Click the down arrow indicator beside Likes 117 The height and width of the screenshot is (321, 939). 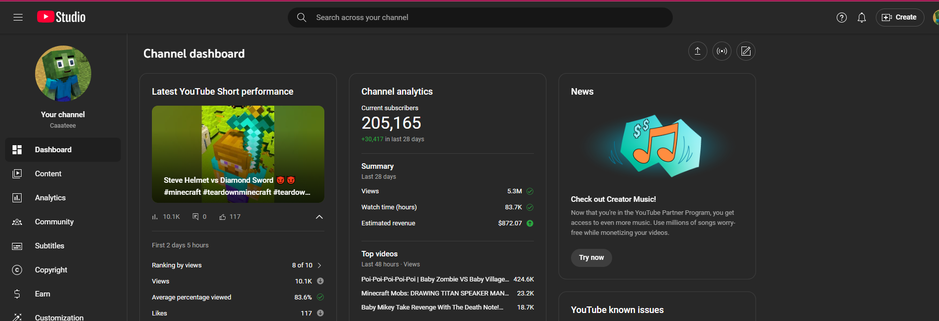[320, 313]
